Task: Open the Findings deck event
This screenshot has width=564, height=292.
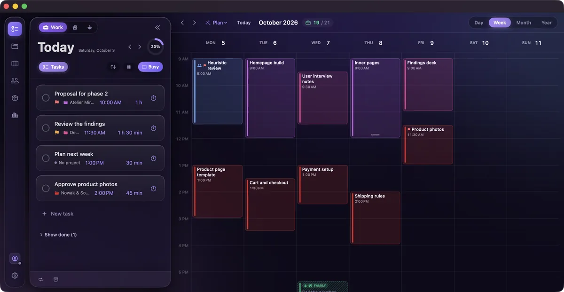Action: click(x=428, y=85)
